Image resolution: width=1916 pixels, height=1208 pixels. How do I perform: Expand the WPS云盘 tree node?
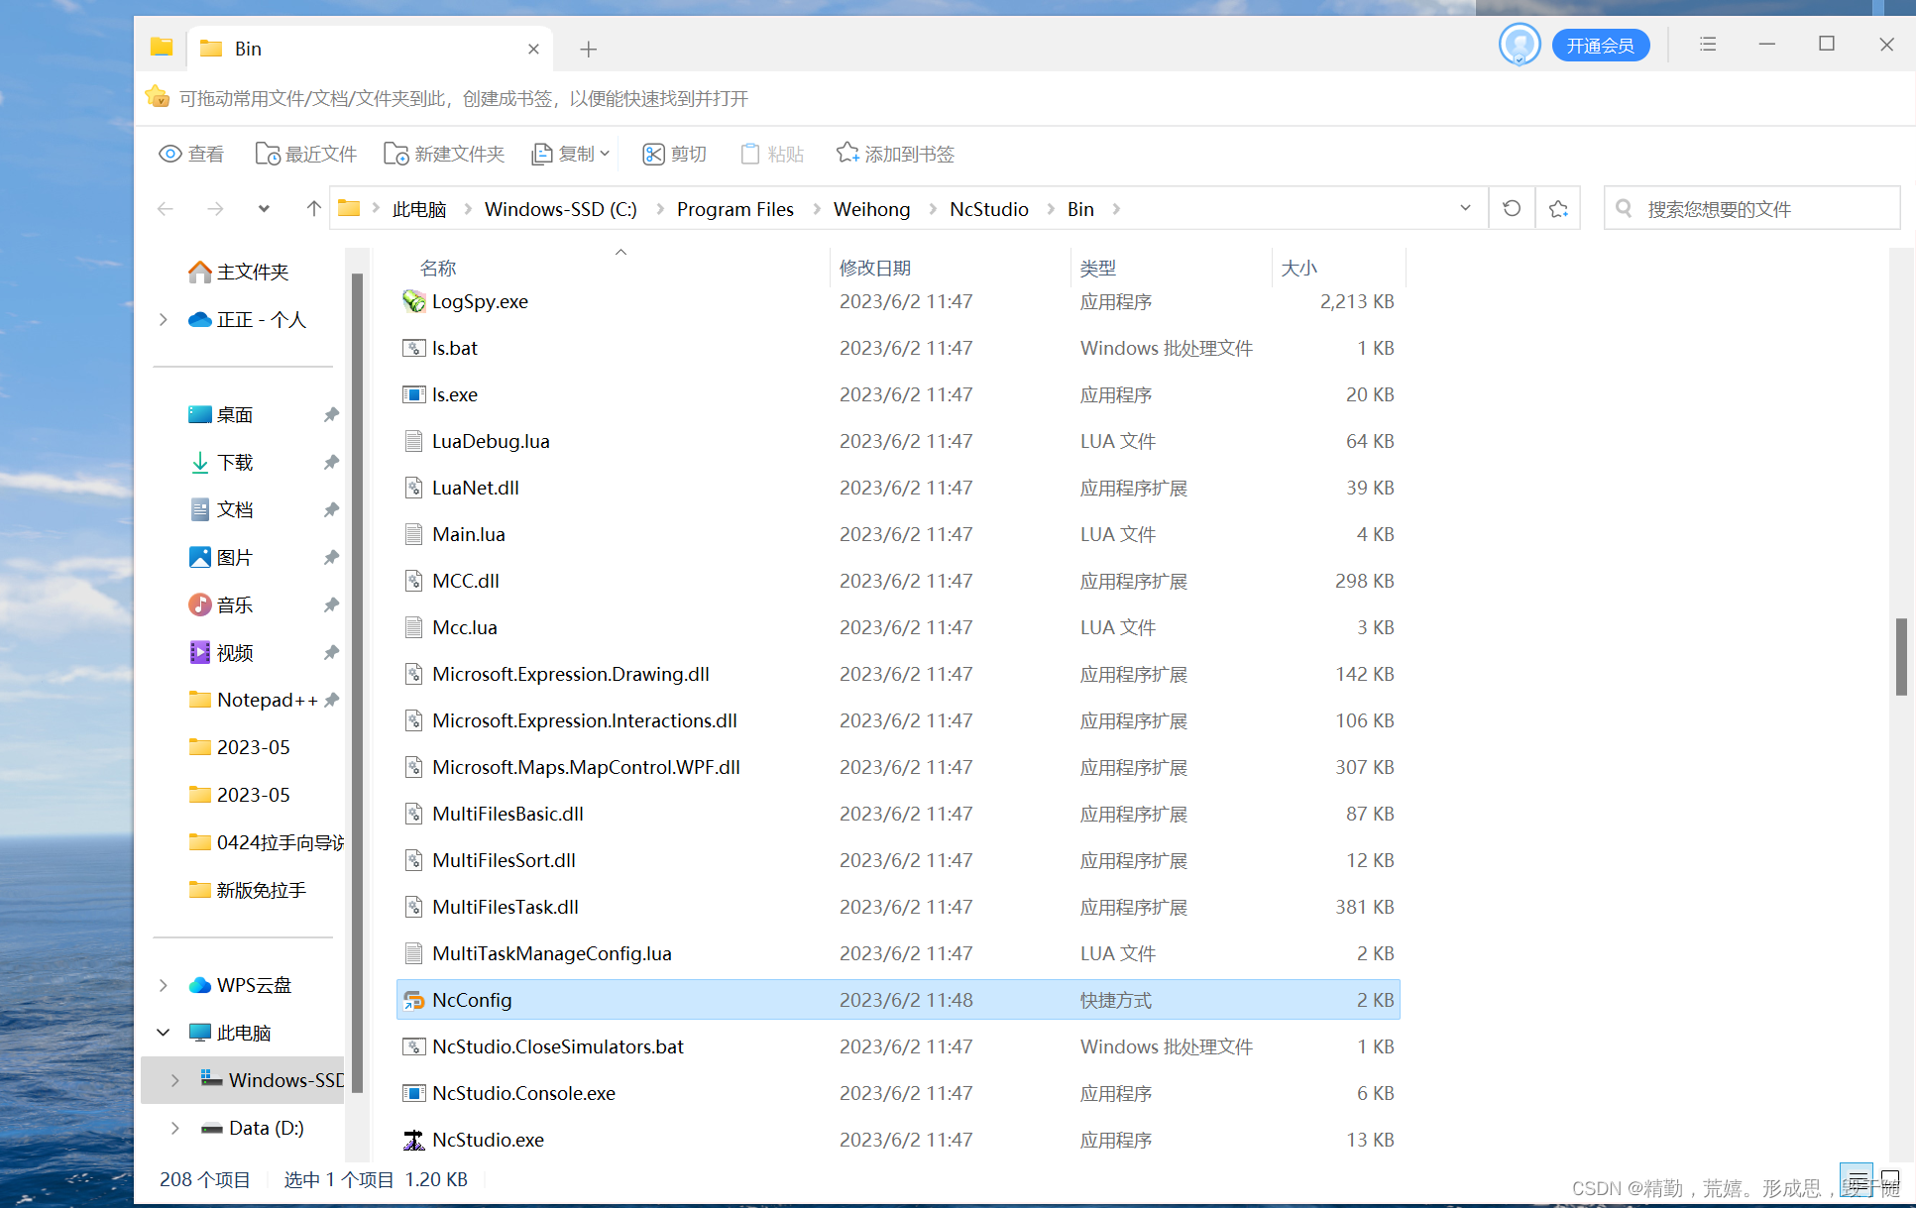(x=164, y=985)
